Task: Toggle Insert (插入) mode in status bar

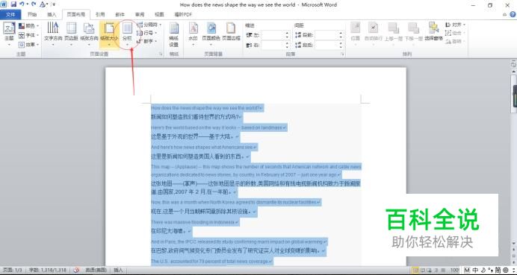Action: (118, 270)
